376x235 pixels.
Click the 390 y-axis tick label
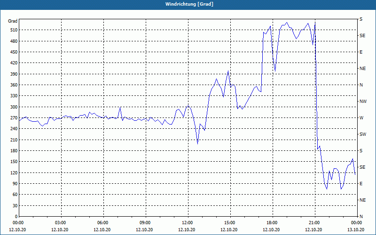(14, 74)
